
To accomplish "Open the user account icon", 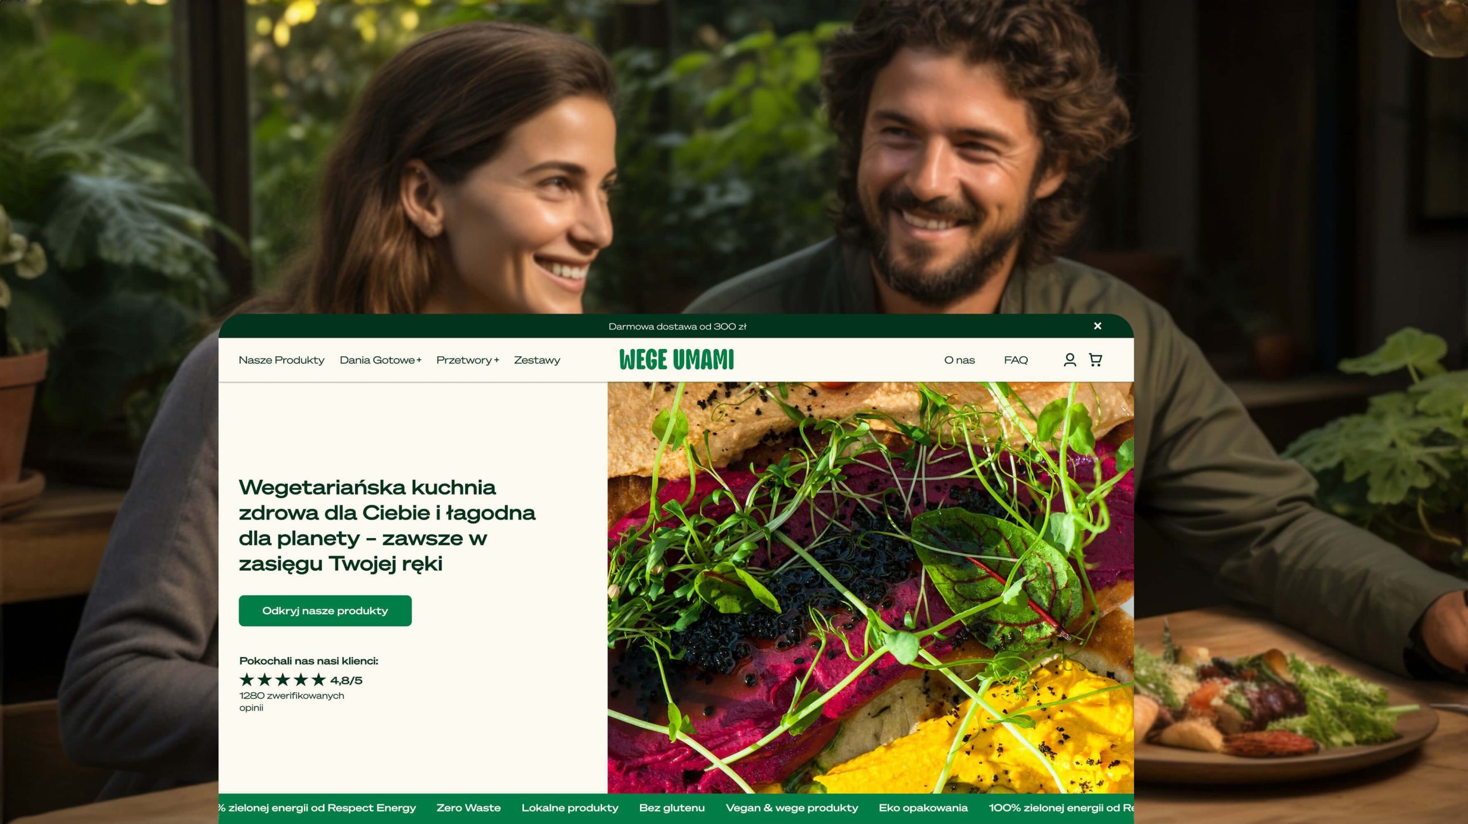I will point(1069,360).
